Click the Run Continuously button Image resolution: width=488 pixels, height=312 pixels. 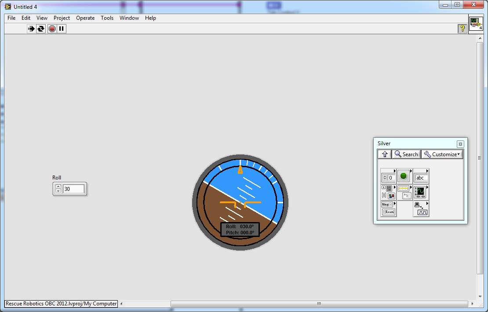pos(41,29)
